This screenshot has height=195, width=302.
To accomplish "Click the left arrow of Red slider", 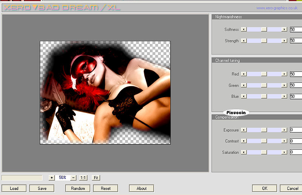I will pos(244,74).
